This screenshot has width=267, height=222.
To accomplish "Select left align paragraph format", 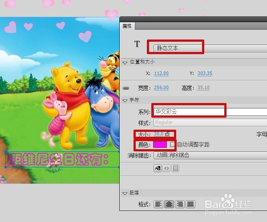I will click(x=158, y=204).
